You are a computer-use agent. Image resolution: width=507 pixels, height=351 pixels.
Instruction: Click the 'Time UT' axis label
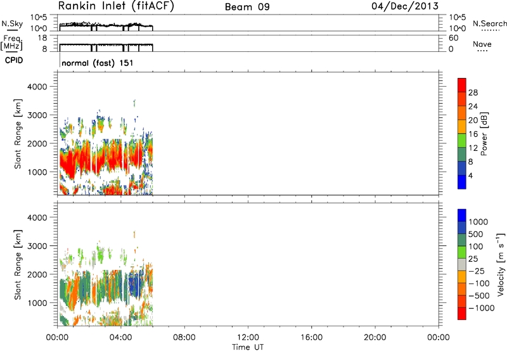pyautogui.click(x=248, y=347)
